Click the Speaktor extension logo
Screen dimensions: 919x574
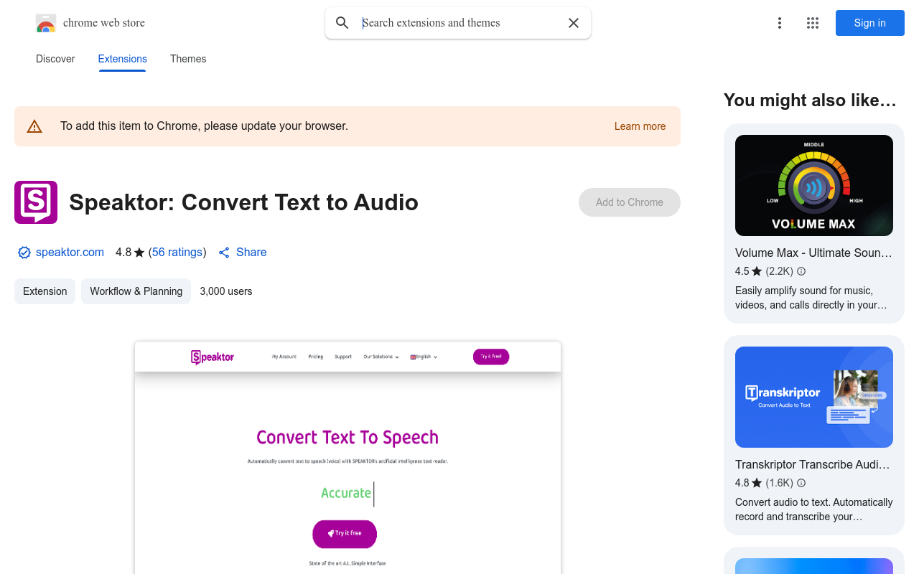click(36, 202)
